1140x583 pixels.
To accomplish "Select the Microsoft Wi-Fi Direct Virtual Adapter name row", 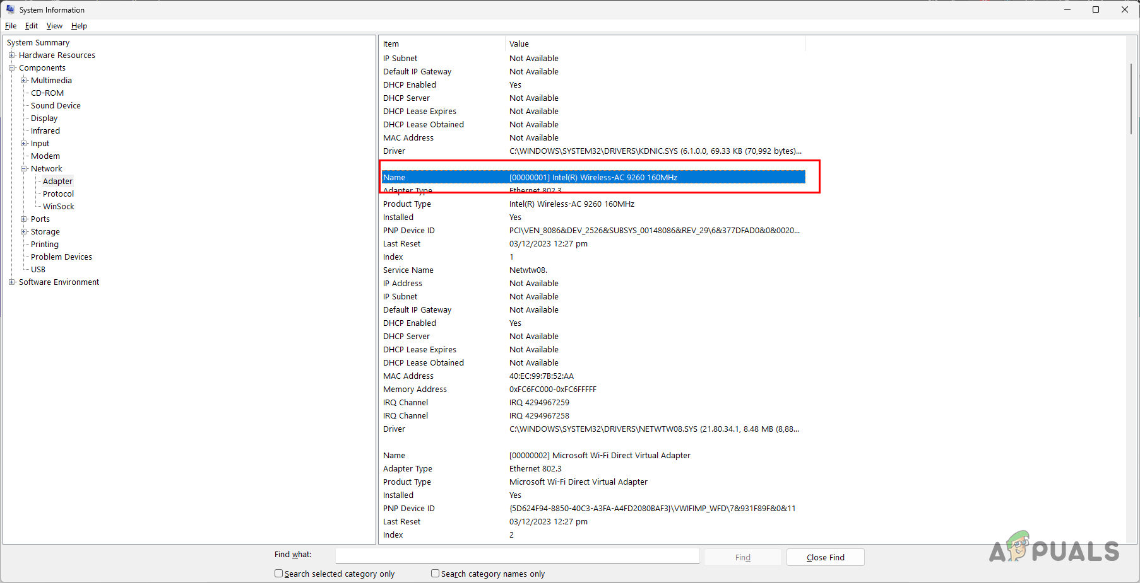I will pyautogui.click(x=593, y=455).
